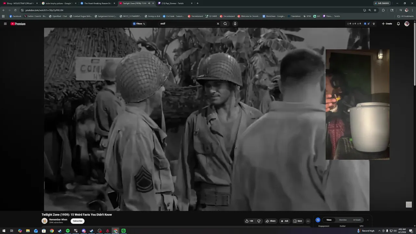
Task: Subscribe to Remember When channel
Action: click(x=78, y=221)
